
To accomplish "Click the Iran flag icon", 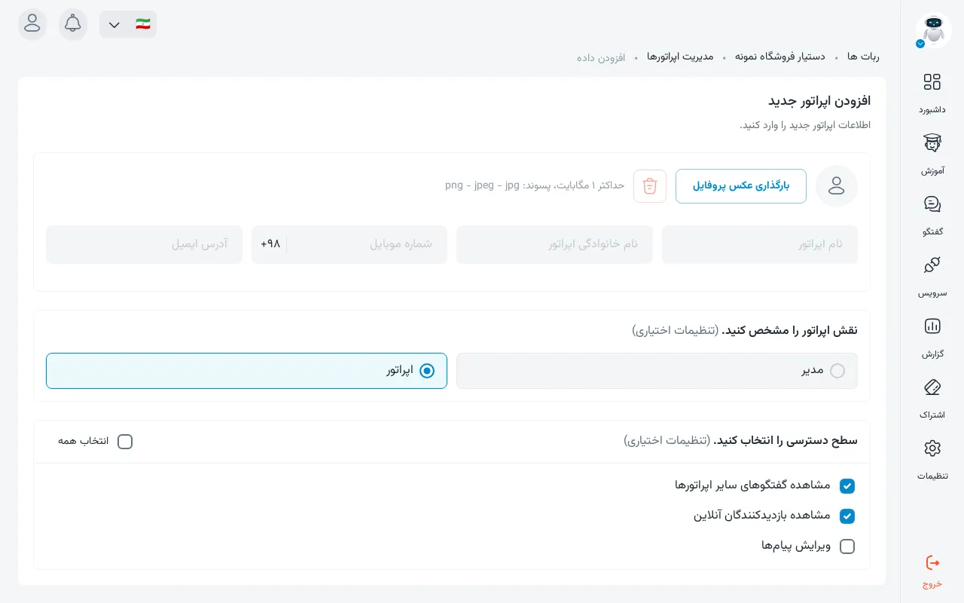I will point(143,24).
